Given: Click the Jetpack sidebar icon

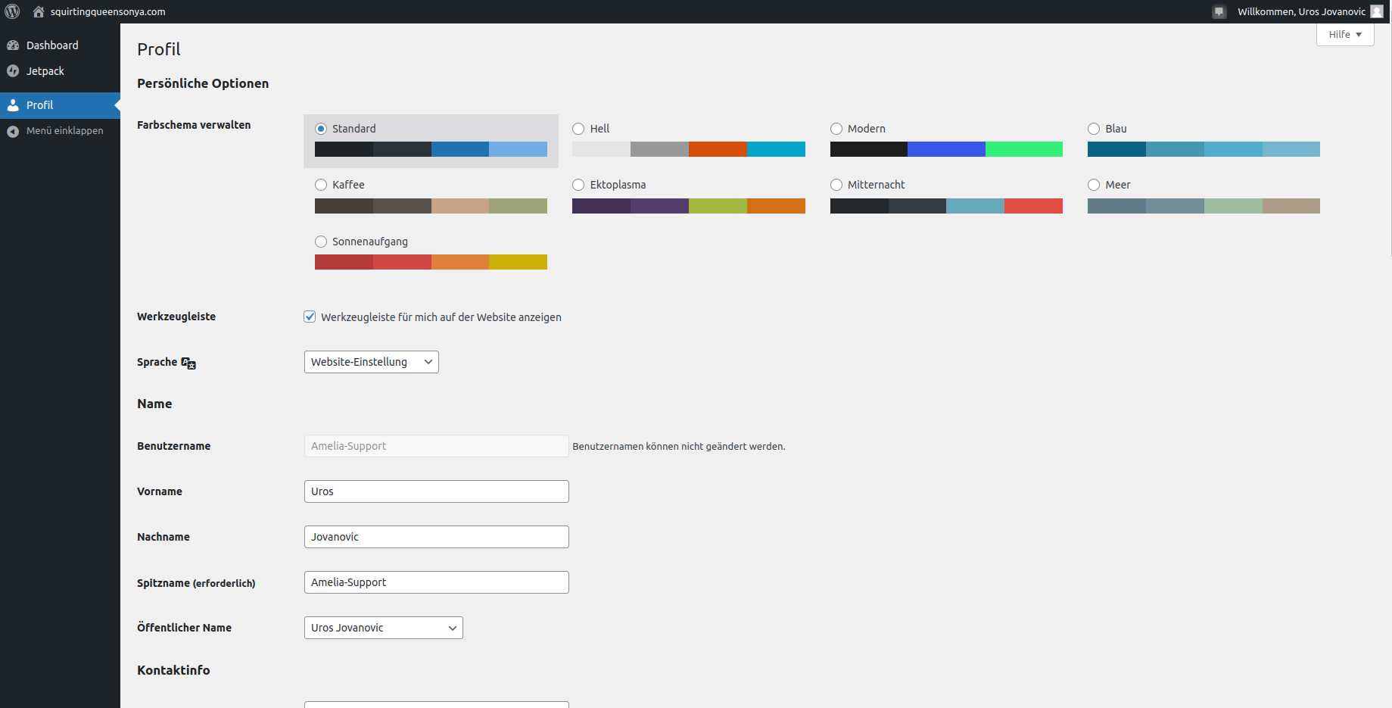Looking at the screenshot, I should pos(13,71).
